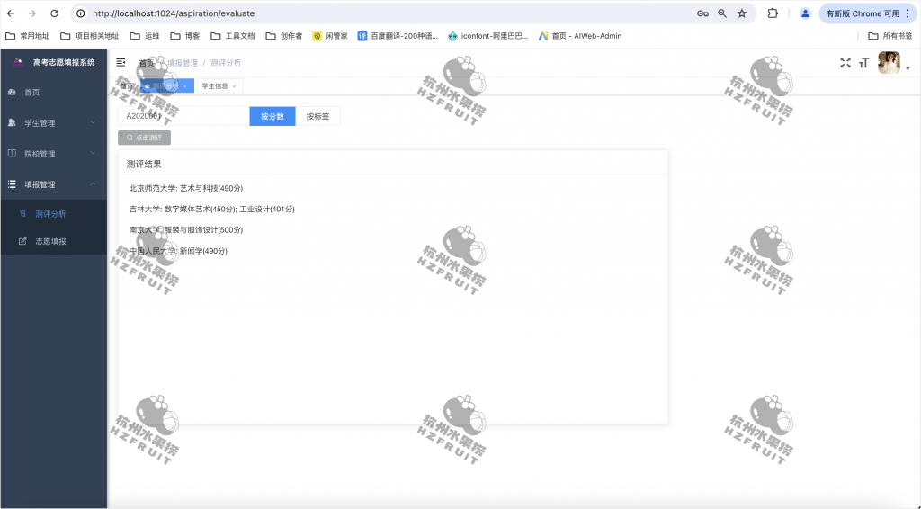Reload the page with refresh icon
This screenshot has width=921, height=509.
(x=54, y=13)
